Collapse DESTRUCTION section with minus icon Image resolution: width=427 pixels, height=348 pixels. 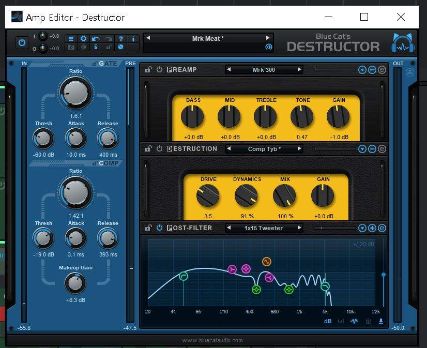[x=372, y=149]
